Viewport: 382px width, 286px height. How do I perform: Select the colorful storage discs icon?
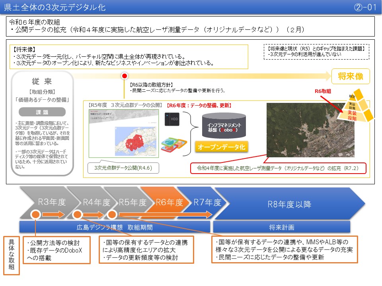(x=173, y=144)
